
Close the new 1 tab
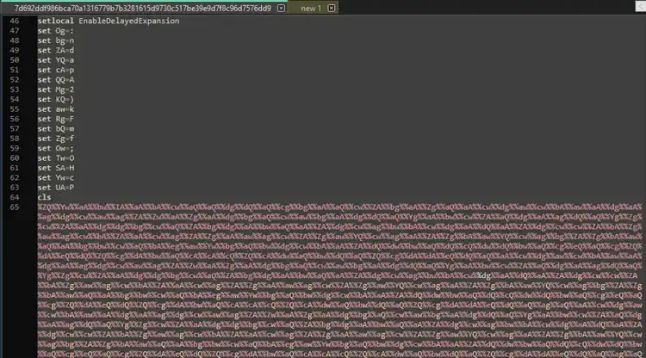331,8
